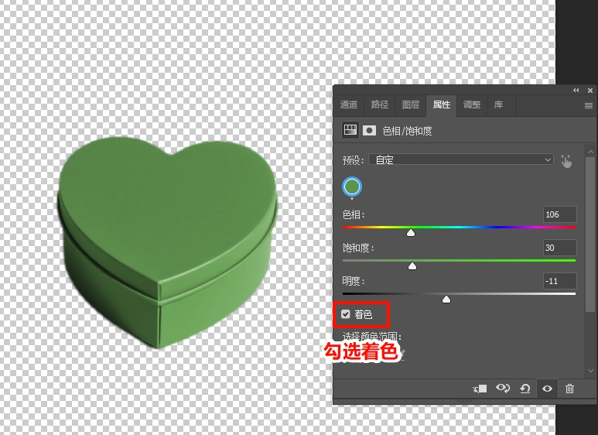Open the panel options menu
Image resolution: width=598 pixels, height=435 pixels.
click(x=588, y=105)
